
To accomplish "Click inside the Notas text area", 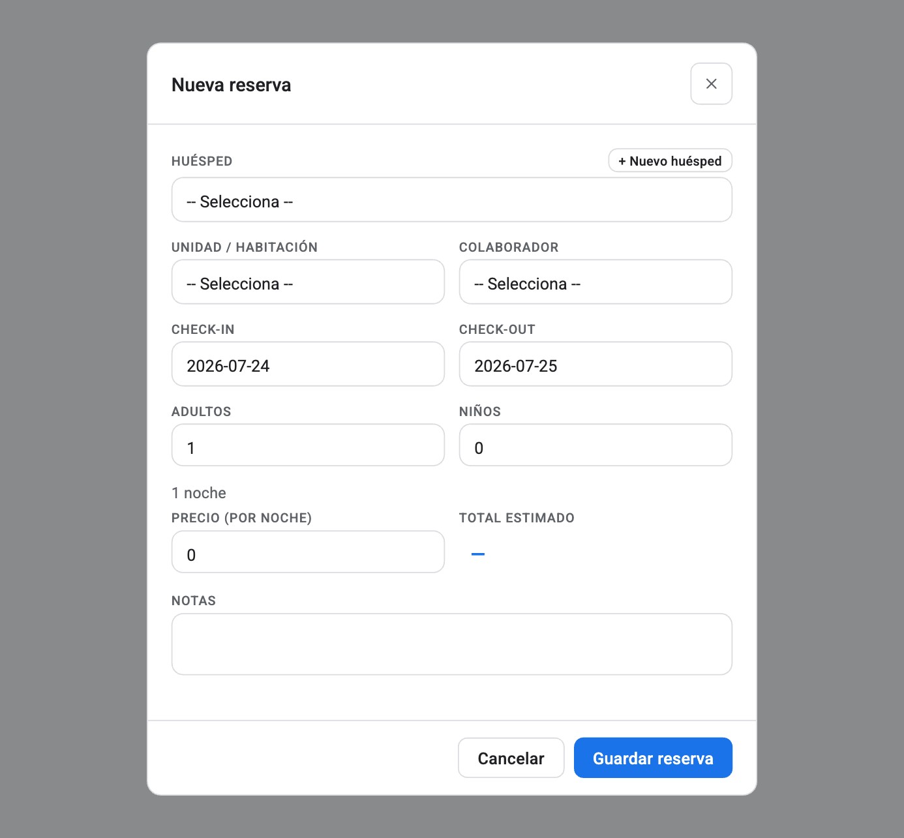I will click(x=451, y=644).
